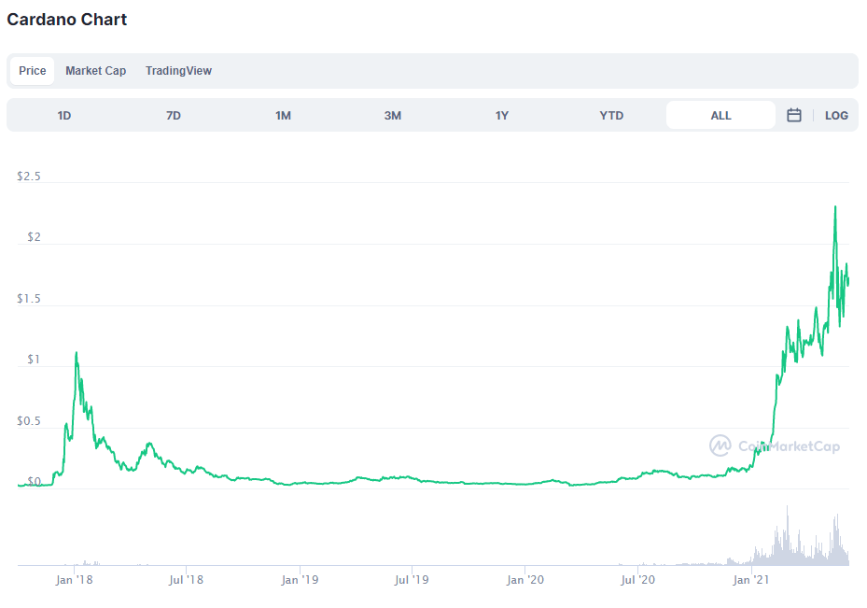The image size is (867, 608).
Task: Switch to the Price tab
Action: (32, 71)
